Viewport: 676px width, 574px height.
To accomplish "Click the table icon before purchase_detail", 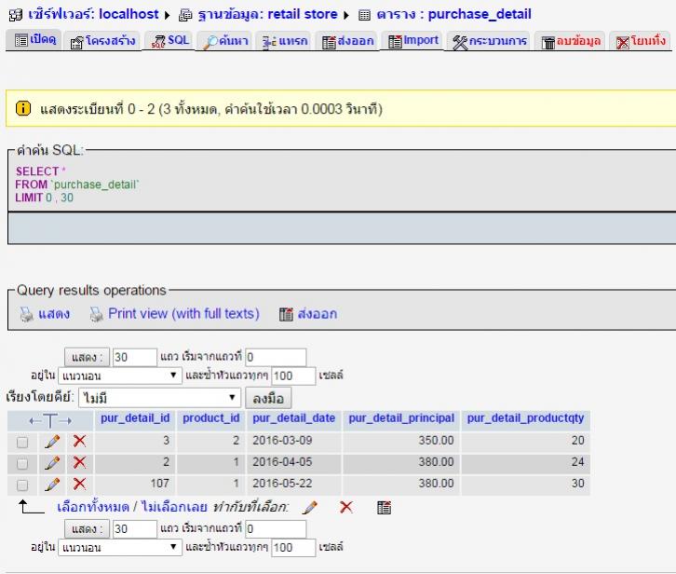I will pos(364,16).
